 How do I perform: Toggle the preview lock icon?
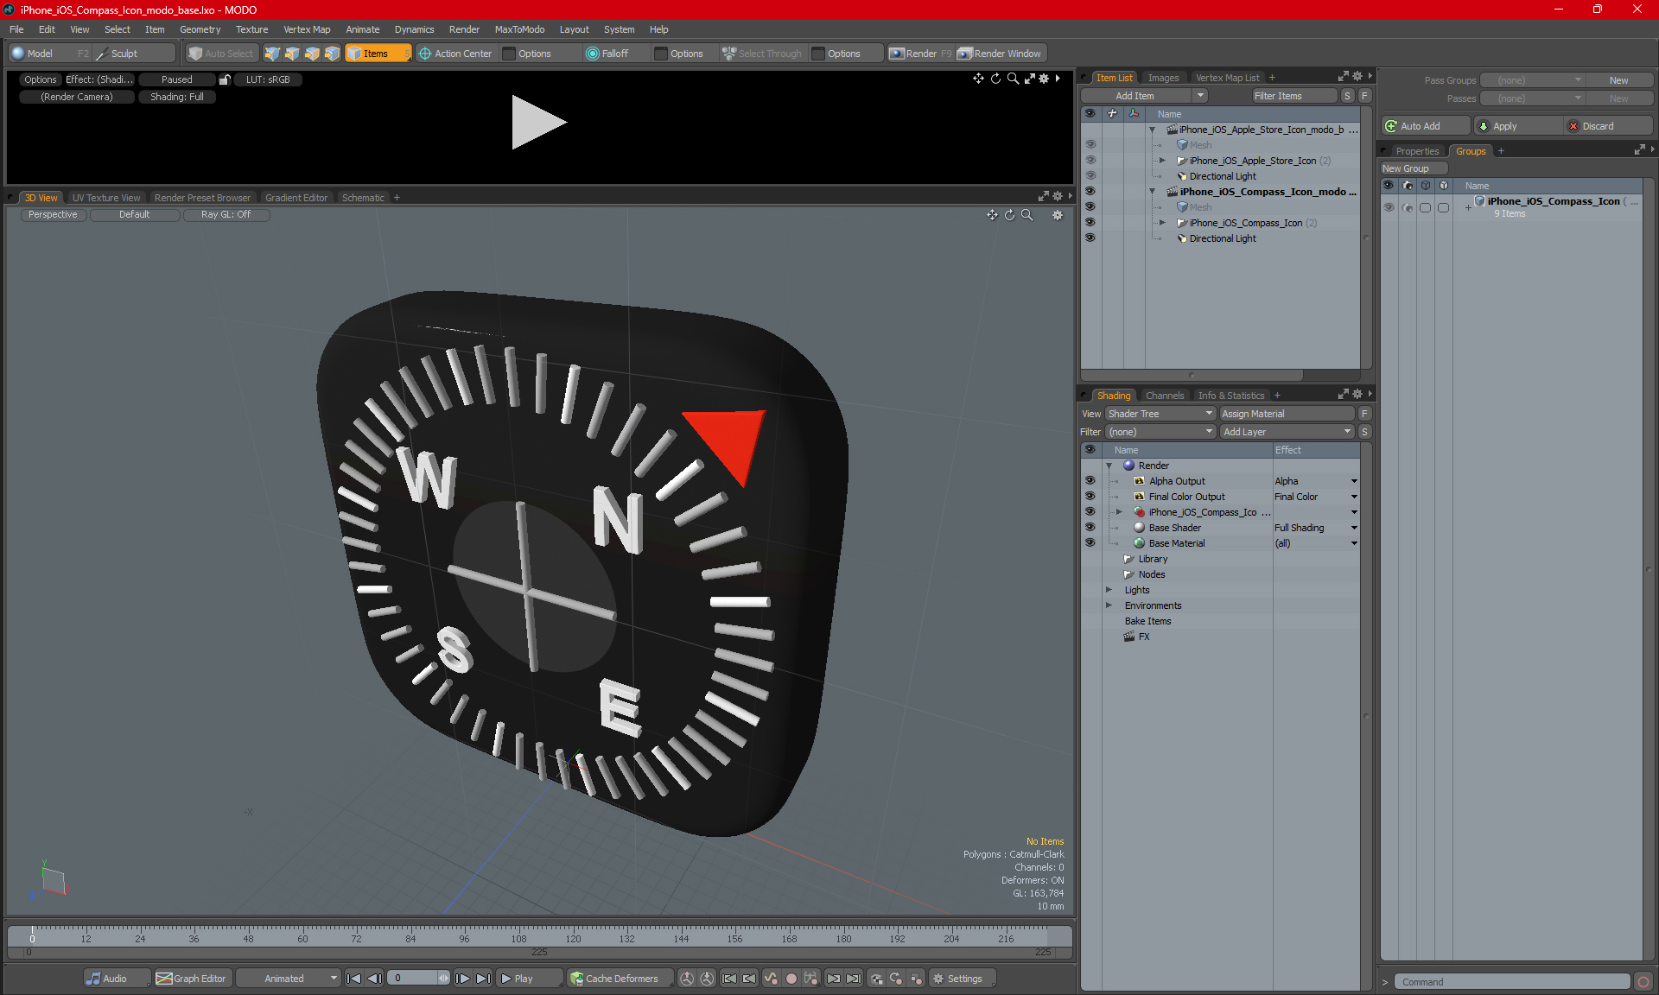click(225, 79)
